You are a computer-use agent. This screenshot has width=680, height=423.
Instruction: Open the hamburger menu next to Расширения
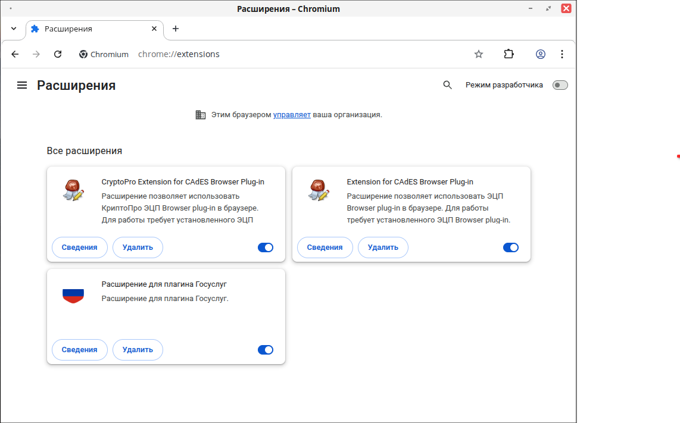(22, 86)
